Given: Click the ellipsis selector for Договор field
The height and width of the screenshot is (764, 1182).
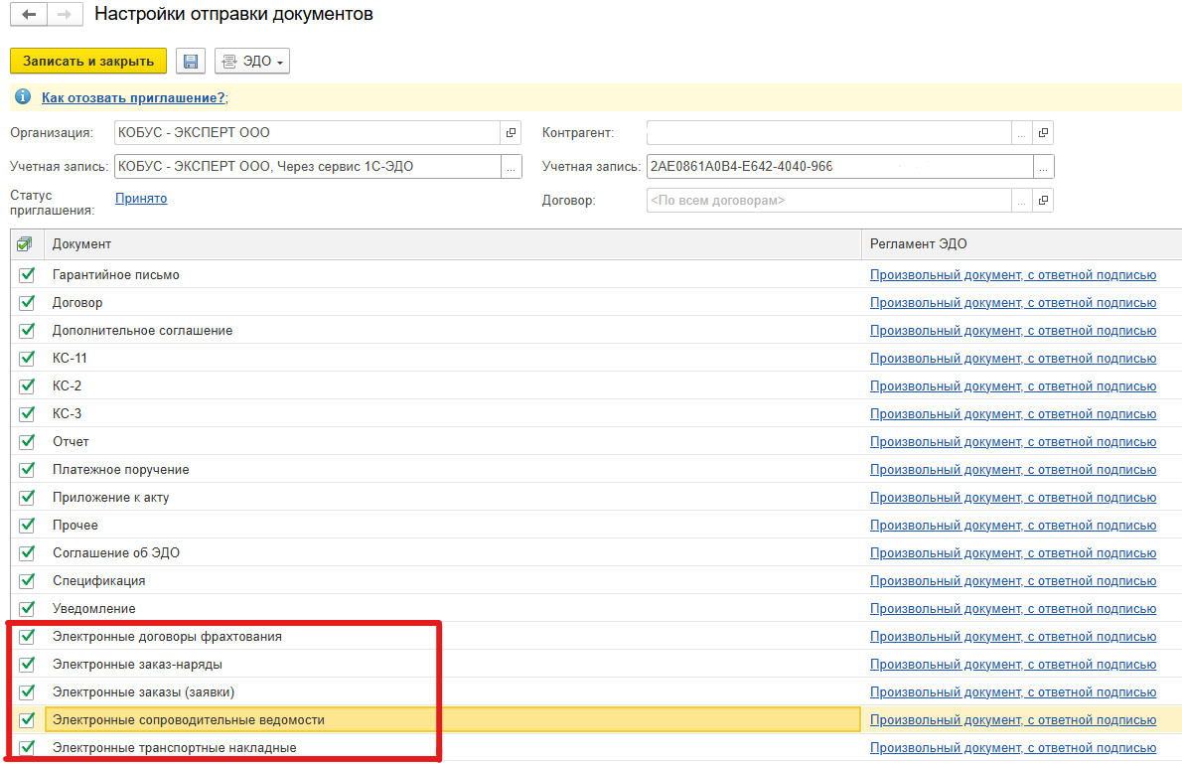Looking at the screenshot, I should [x=1021, y=201].
